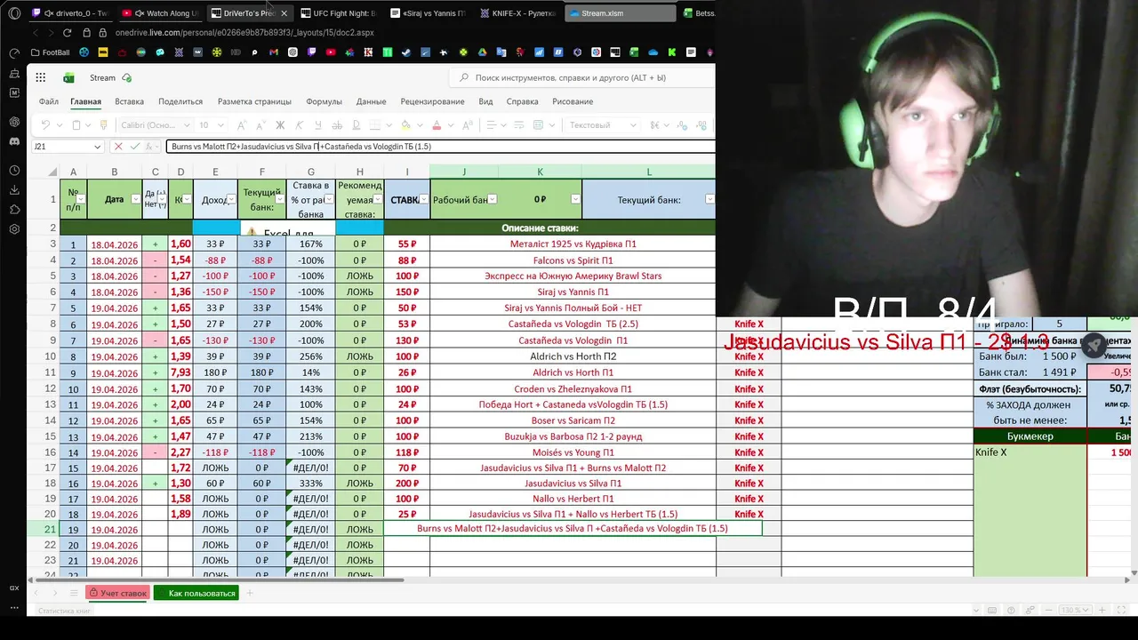Open the Рабочий банк filter dropdown
The image size is (1138, 640).
(492, 199)
